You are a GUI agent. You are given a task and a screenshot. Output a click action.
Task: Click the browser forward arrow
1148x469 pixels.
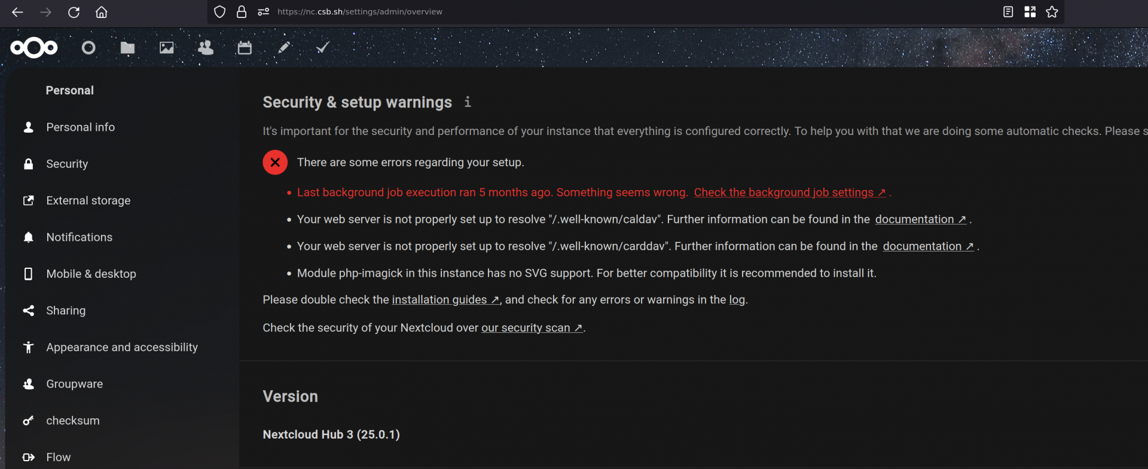pos(45,12)
